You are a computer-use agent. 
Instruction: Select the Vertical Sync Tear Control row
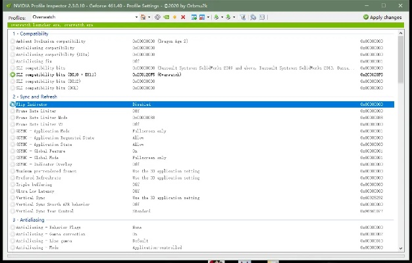[202, 211]
